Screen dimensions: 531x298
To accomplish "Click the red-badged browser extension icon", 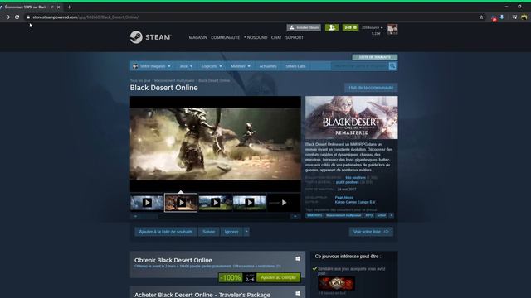I will click(494, 17).
